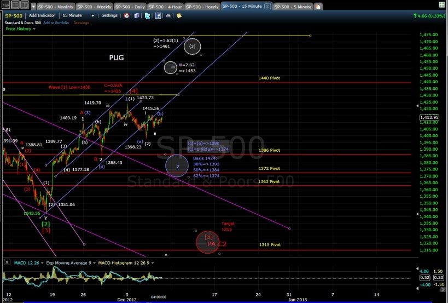Click the binoculars icon in toolbar
Image resolution: width=448 pixels, height=303 pixels.
[168, 16]
